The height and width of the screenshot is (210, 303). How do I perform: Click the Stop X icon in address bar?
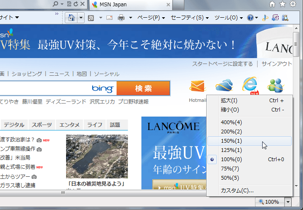tap(82, 4)
